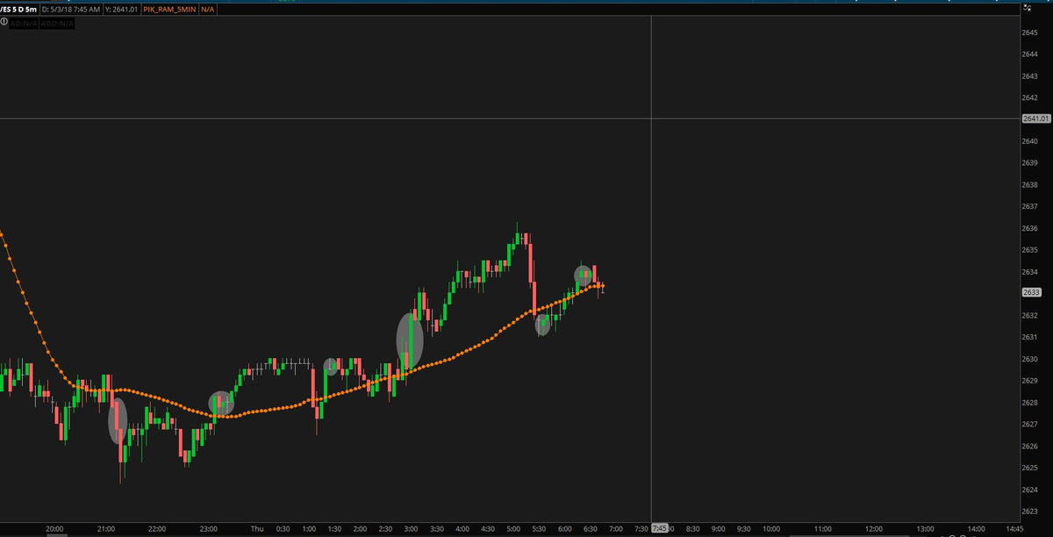Click the 14:45 time axis label

tap(1014, 529)
